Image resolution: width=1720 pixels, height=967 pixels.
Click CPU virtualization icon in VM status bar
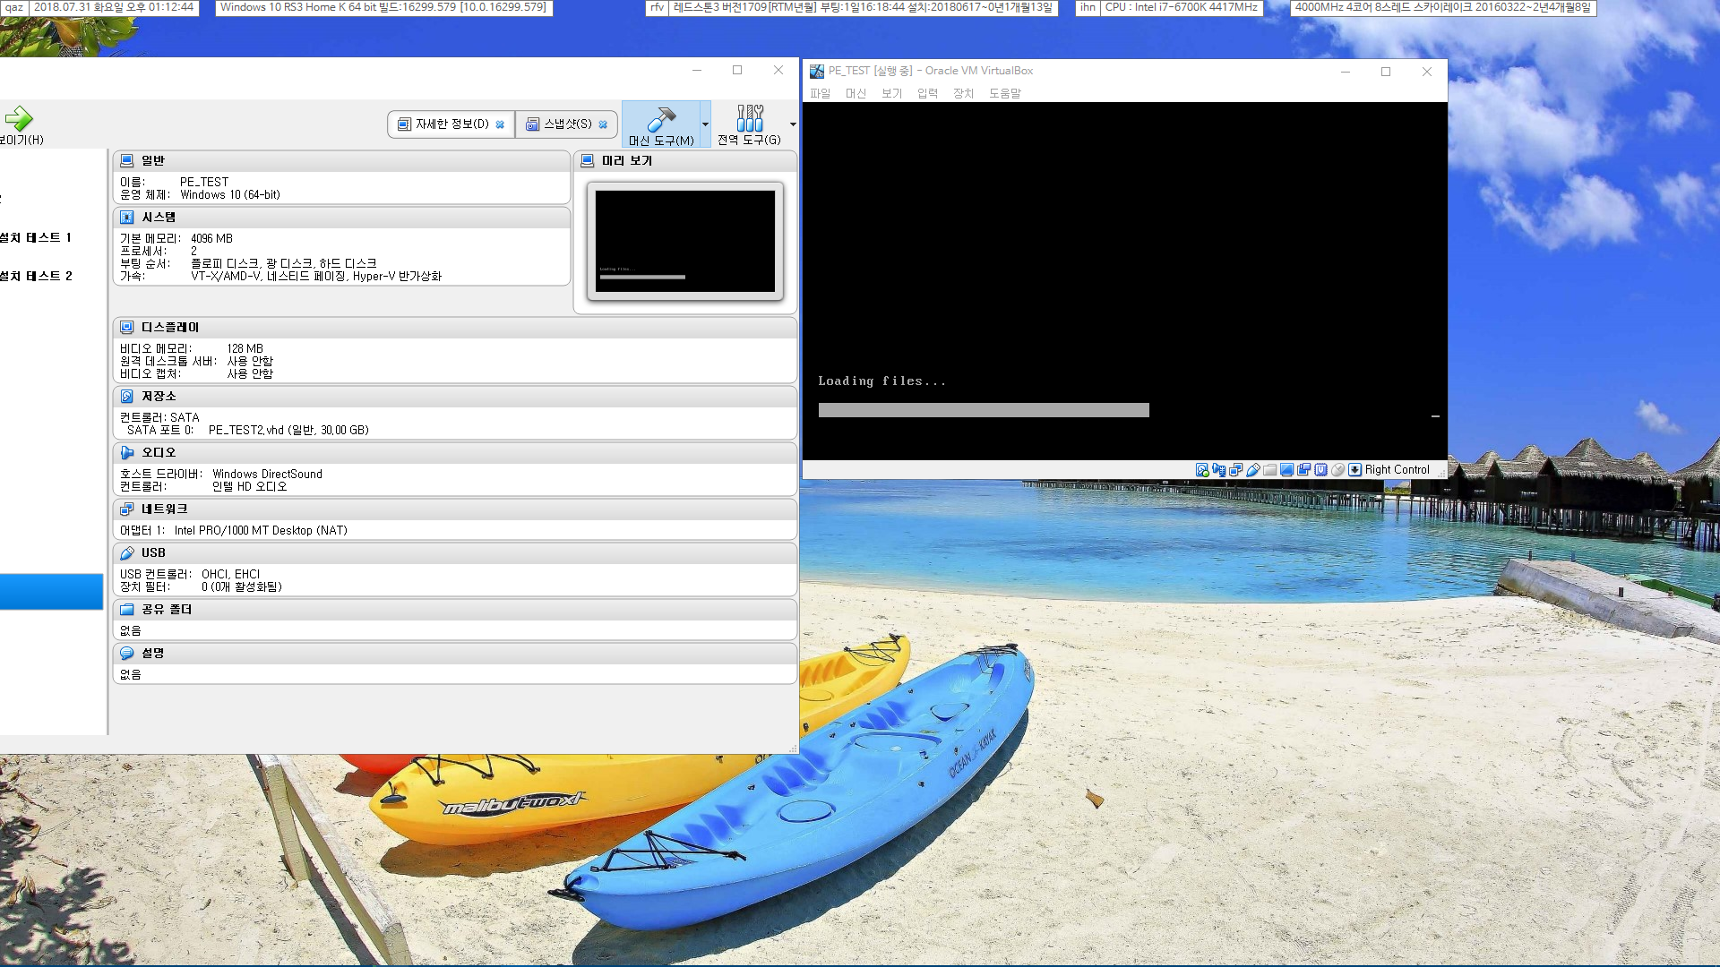pos(1321,469)
